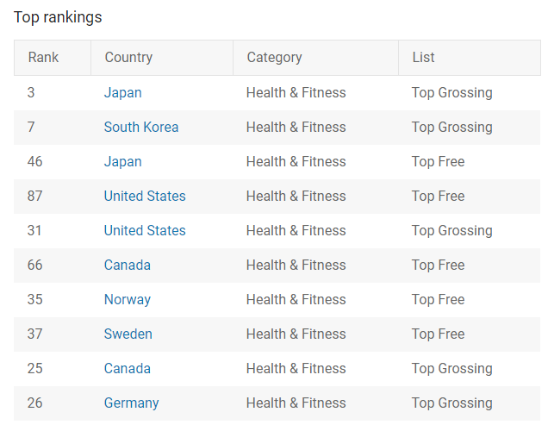Screen dimensions: 548x431
Task: Click the Category column header
Action: [x=274, y=58]
